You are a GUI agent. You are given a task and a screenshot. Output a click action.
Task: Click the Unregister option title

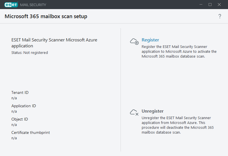(152, 111)
